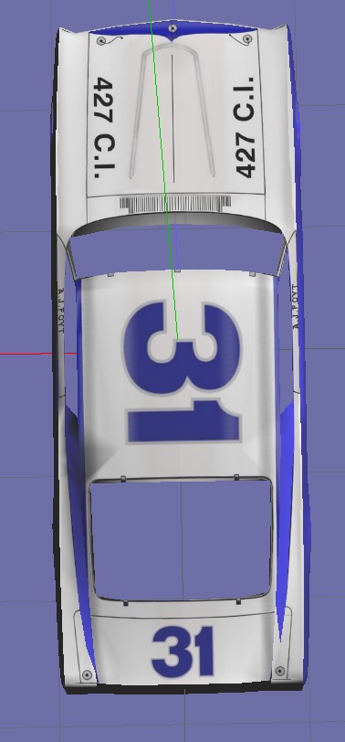Click the left 427 C.I. hood text
Screen dimensions: 345x742
click(104, 128)
